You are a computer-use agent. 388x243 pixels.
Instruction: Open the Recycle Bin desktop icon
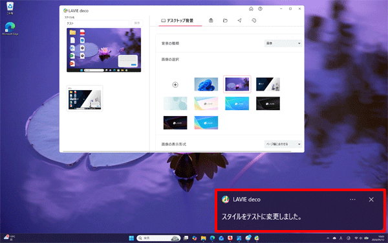pyautogui.click(x=10, y=8)
